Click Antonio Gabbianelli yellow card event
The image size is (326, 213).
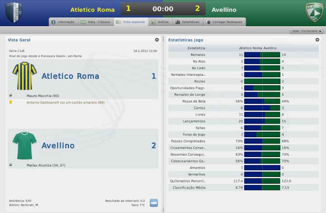pyautogui.click(x=66, y=102)
